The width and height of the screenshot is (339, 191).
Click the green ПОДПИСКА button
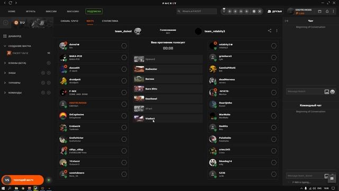[94, 11]
